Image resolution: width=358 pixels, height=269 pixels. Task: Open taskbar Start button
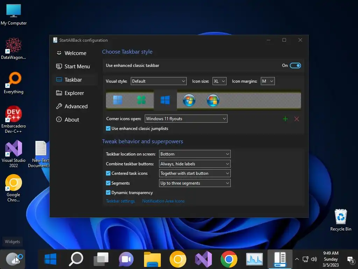click(x=50, y=259)
